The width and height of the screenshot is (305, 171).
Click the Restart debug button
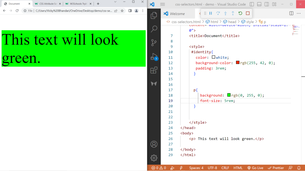pyautogui.click(x=240, y=13)
